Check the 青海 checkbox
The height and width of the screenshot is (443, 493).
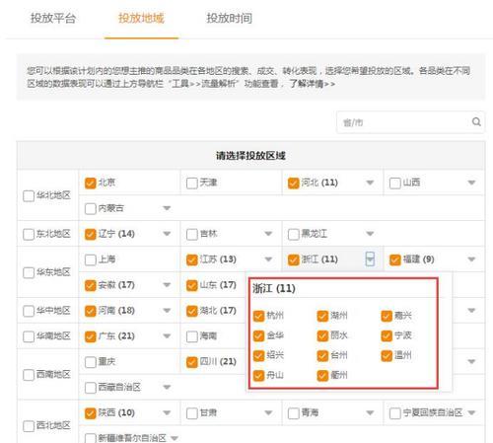pos(293,413)
